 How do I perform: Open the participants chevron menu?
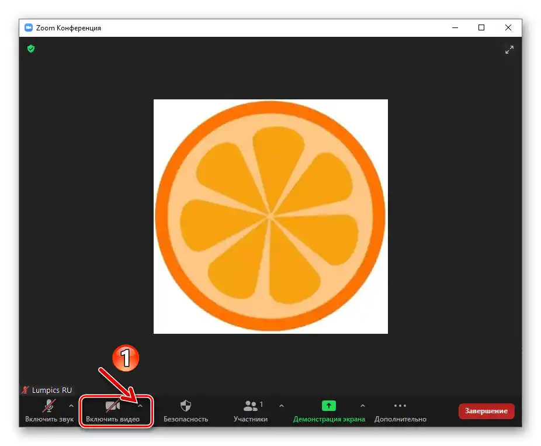point(282,405)
